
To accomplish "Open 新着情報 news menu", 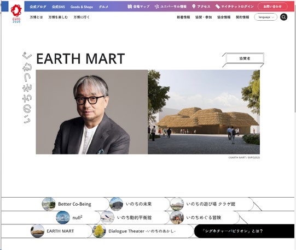I will (183, 17).
